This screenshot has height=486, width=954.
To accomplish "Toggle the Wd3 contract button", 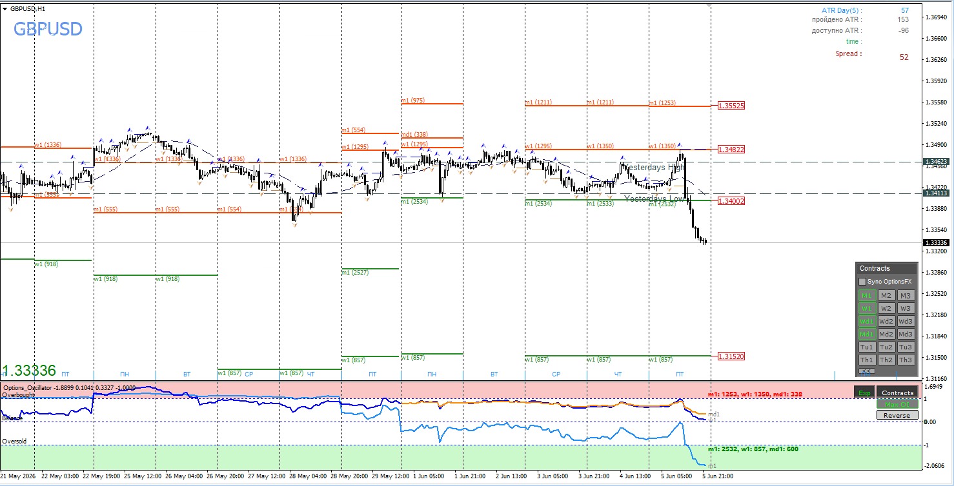I will click(906, 322).
